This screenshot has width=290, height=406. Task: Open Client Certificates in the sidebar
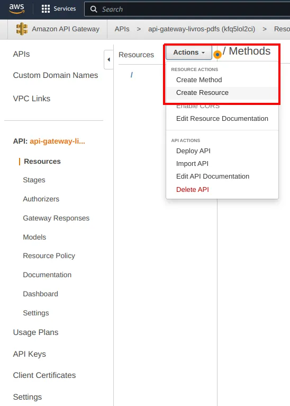[44, 375]
